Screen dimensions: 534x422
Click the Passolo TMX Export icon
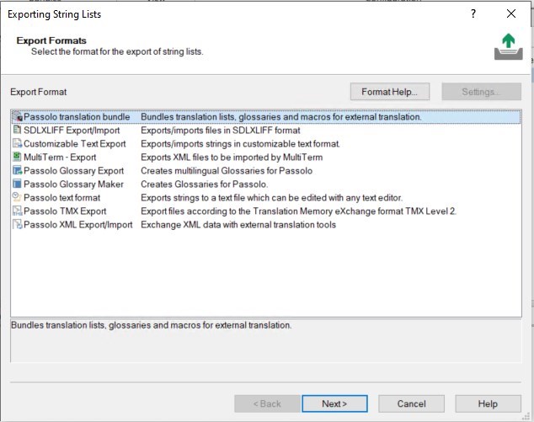[18, 211]
